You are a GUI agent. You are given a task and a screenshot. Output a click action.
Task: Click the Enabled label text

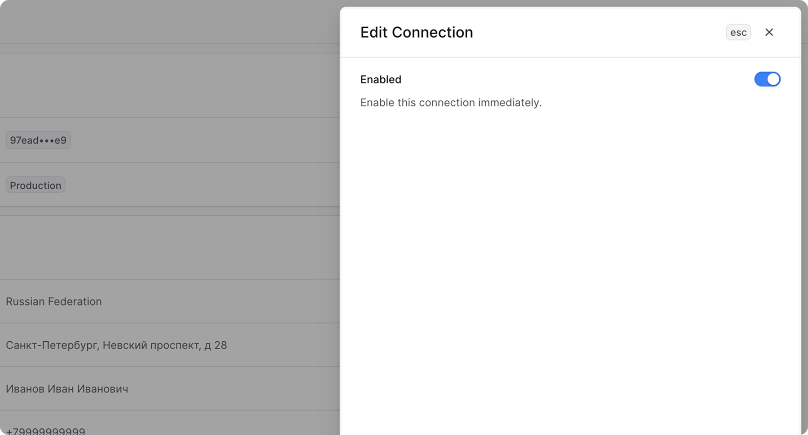[381, 79]
